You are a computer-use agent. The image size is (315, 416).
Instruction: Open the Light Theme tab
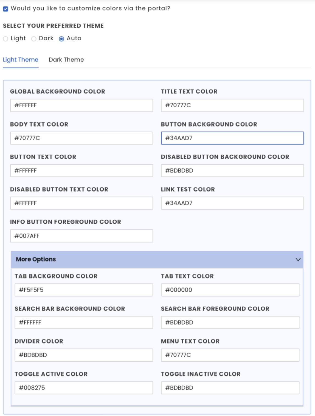(x=21, y=60)
